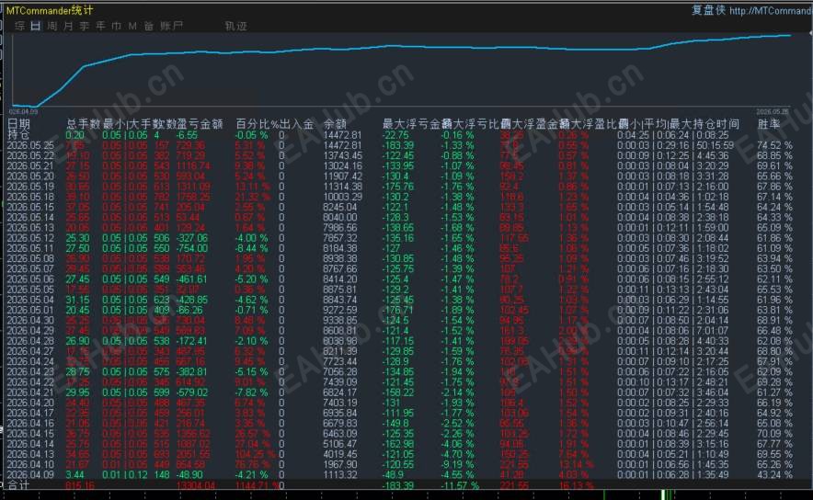This screenshot has height=500, width=813.
Task: Click the -754.00 loss amount
Action: [192, 248]
